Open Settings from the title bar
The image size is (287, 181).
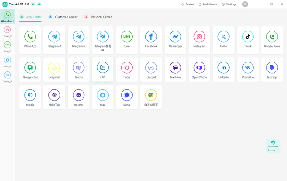229,4
